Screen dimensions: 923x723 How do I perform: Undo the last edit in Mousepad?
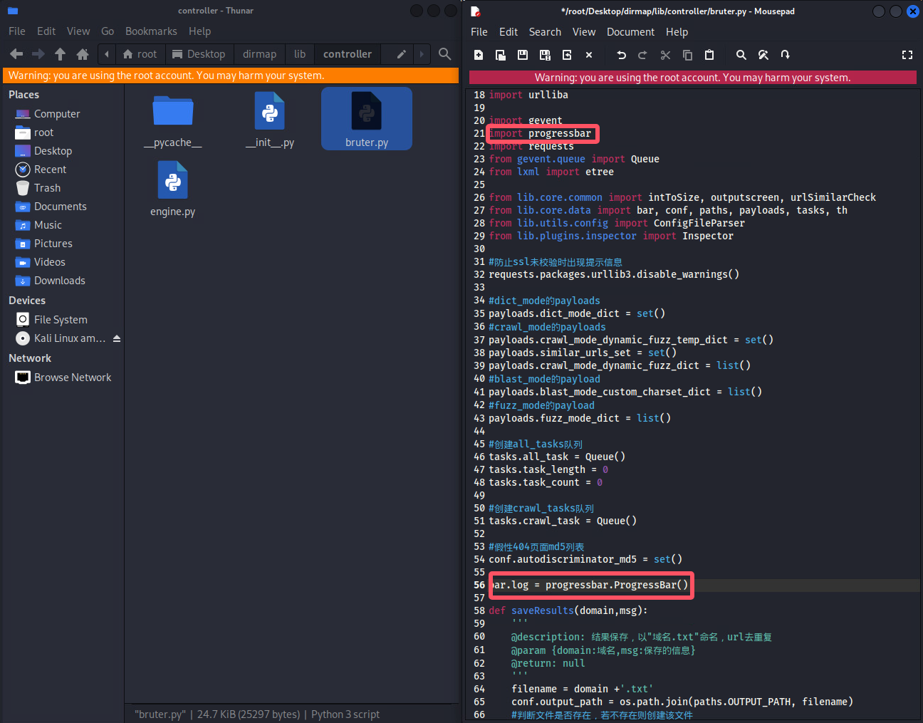(x=621, y=55)
